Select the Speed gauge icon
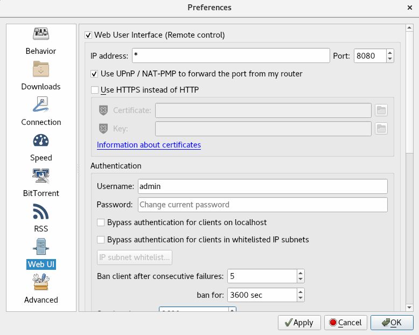Image resolution: width=419 pixels, height=335 pixels. coord(41,140)
